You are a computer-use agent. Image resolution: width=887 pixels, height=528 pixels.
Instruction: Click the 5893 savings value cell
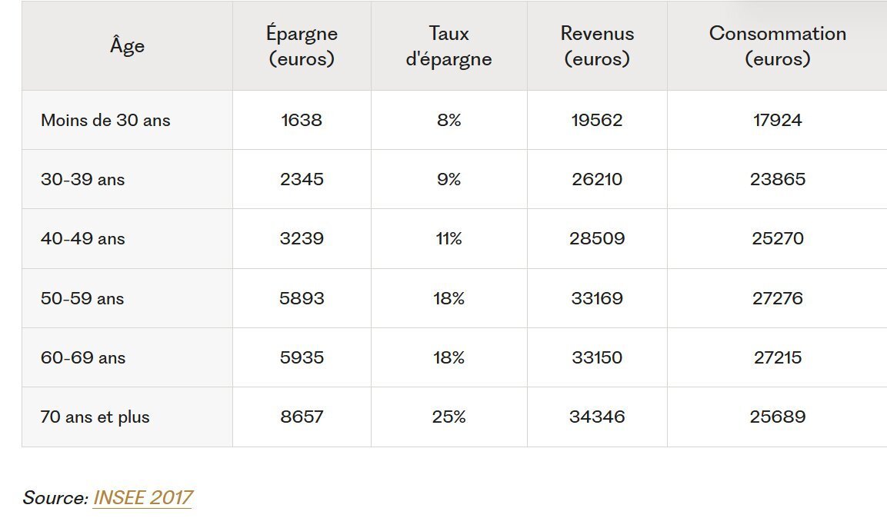point(302,298)
